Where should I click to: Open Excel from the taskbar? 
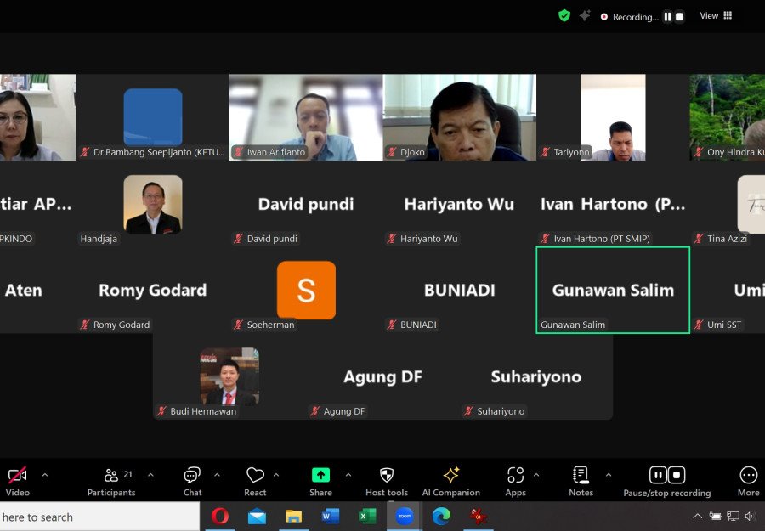coord(367,516)
